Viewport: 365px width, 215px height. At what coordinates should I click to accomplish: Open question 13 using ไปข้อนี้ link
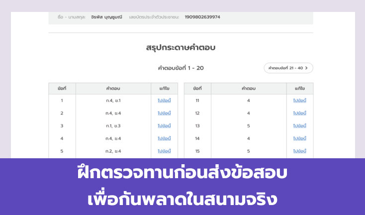(299, 126)
